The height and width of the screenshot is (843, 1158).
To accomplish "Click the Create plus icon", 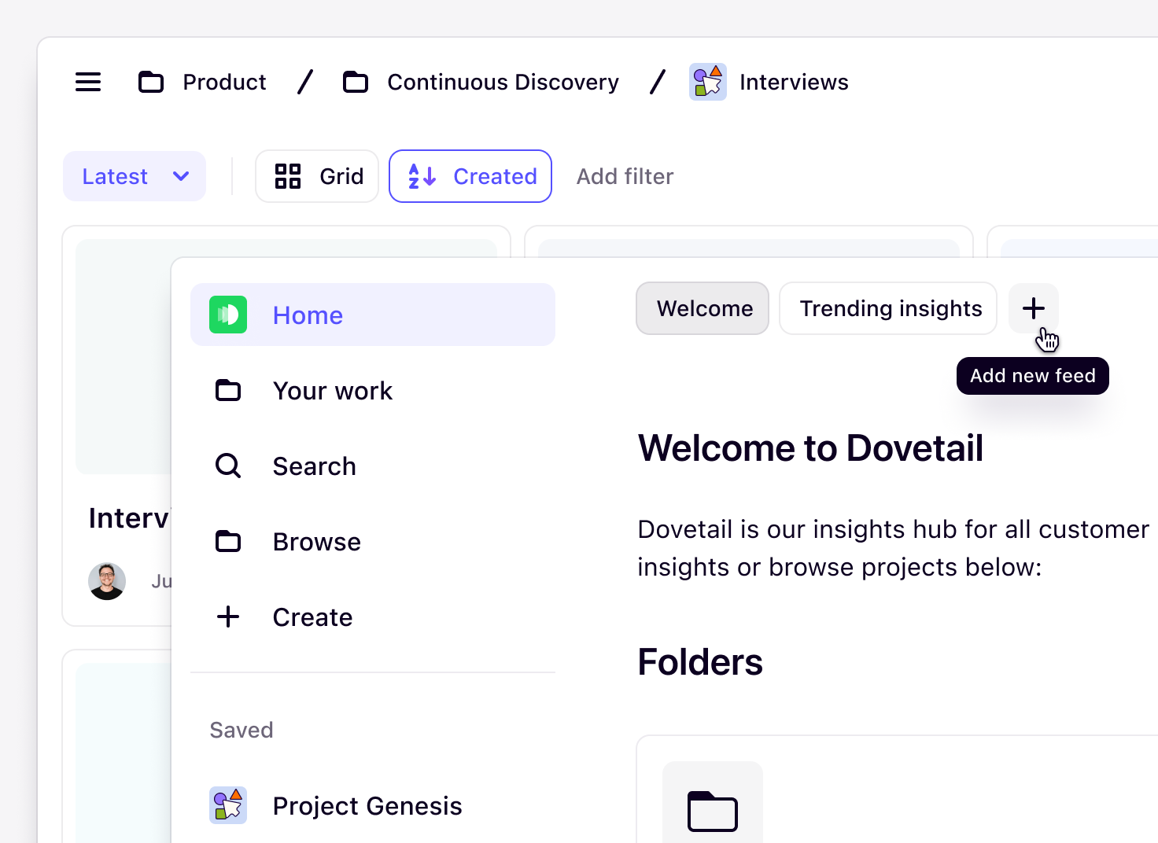I will (x=228, y=617).
